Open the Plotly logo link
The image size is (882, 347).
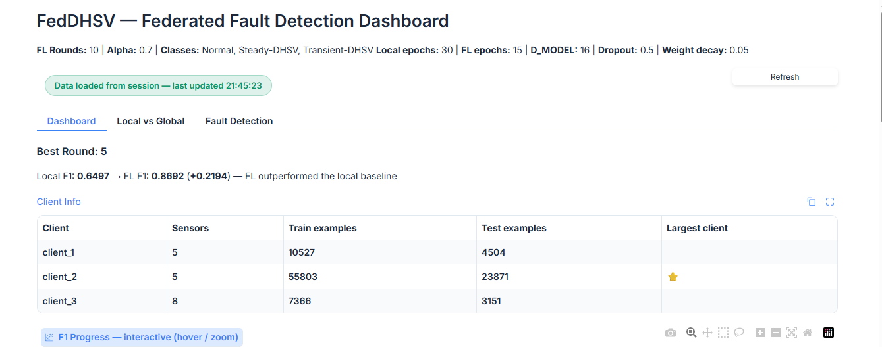point(829,333)
